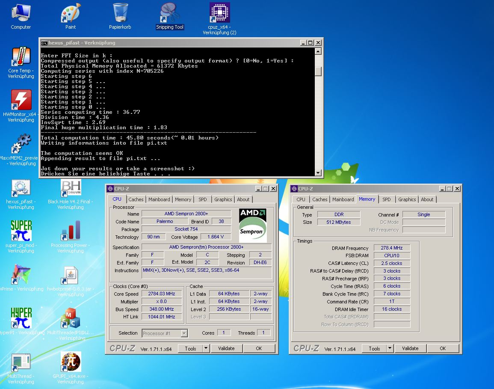Open Graphics tab in right CPU-Z
Screen dimensions: 494x389
coord(407,199)
